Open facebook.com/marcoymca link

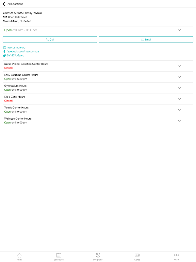[x=23, y=52]
